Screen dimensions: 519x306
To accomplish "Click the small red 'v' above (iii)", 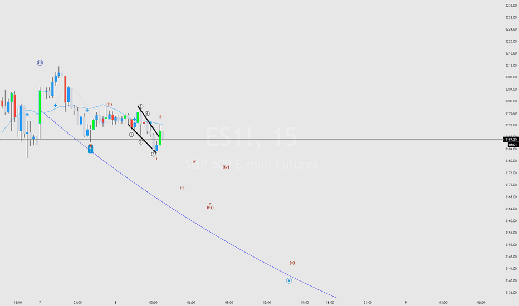I will 210,204.
